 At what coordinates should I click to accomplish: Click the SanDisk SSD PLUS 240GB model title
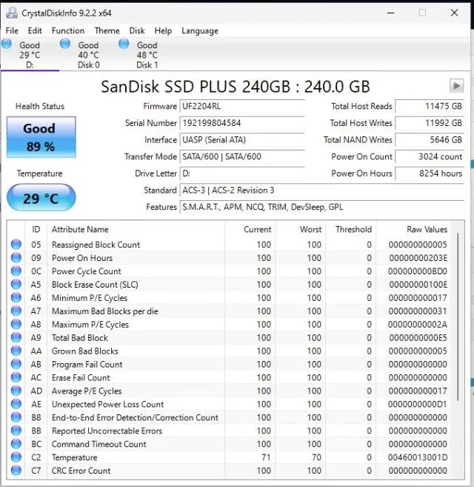236,87
